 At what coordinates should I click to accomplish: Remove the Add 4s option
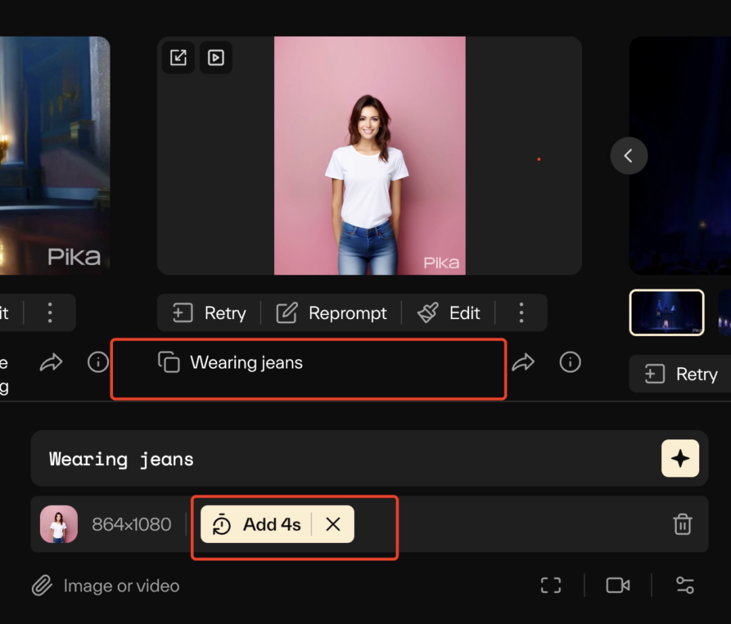tap(333, 525)
